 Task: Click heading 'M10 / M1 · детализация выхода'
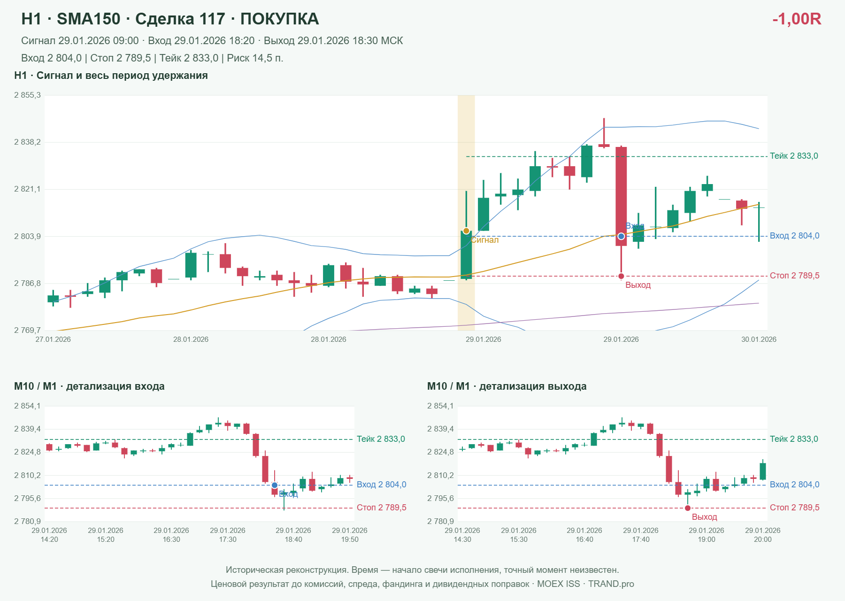pos(507,386)
